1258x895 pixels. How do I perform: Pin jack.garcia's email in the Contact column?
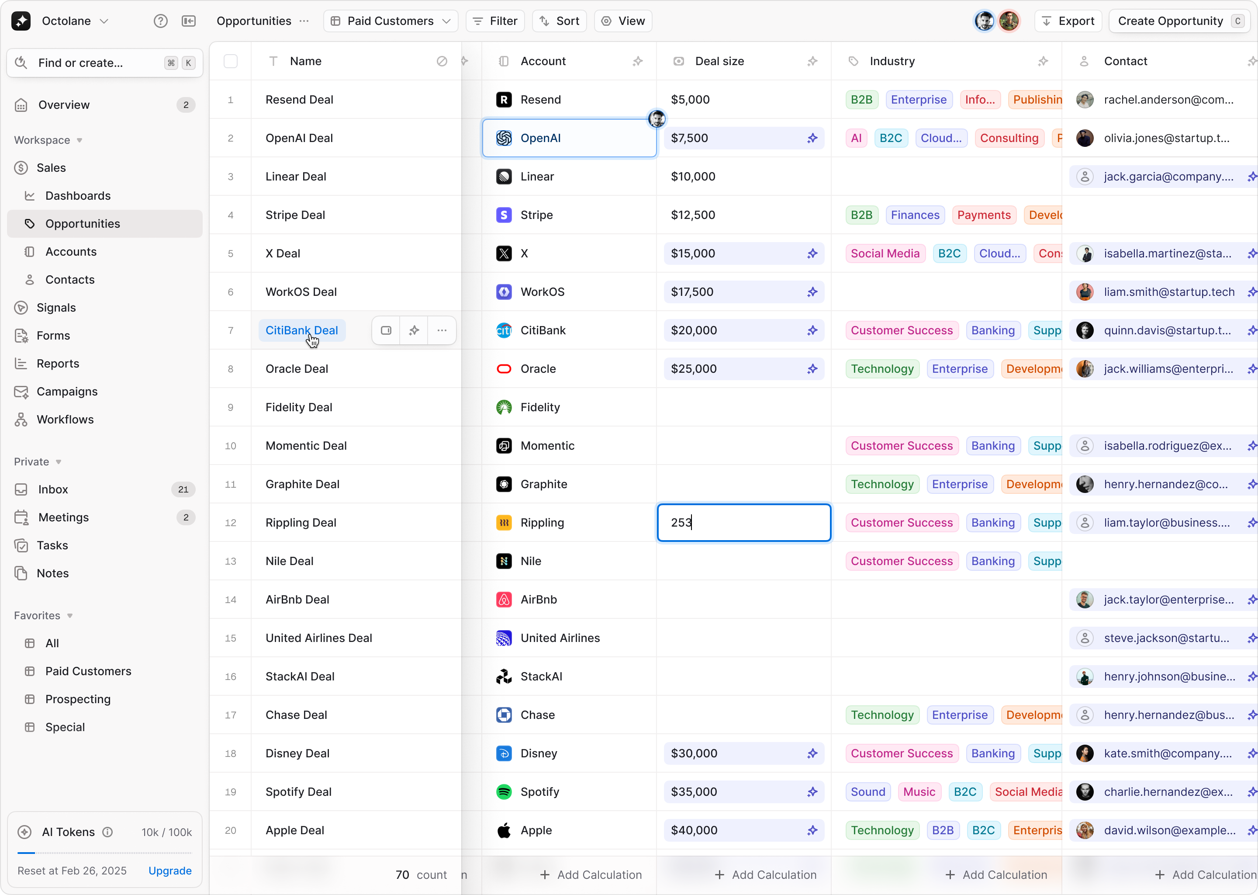(x=1252, y=177)
